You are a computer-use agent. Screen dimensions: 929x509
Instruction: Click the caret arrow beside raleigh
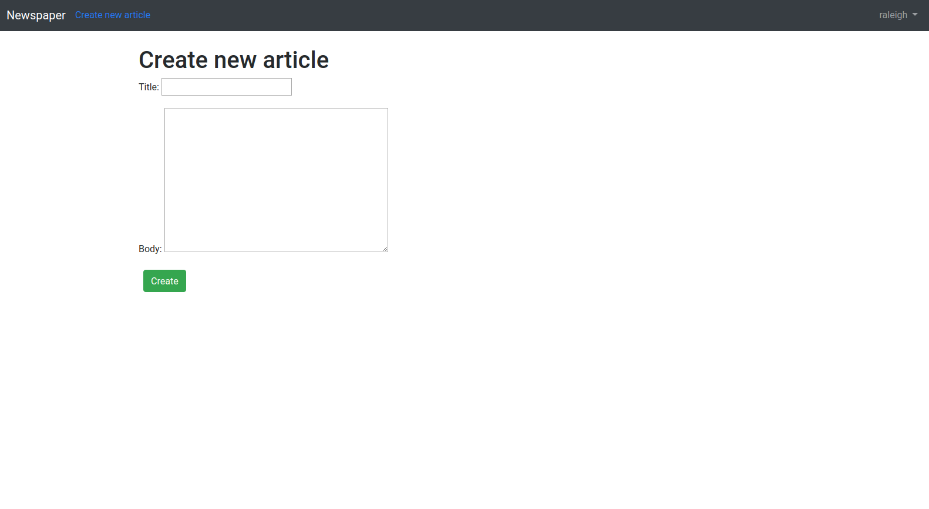pyautogui.click(x=915, y=15)
